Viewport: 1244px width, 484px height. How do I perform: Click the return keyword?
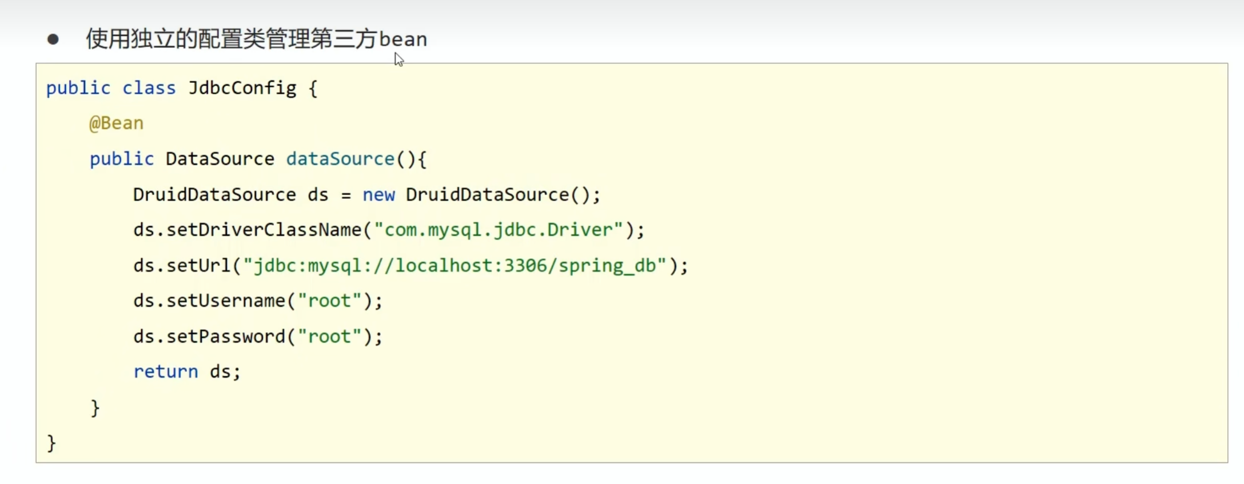click(166, 372)
